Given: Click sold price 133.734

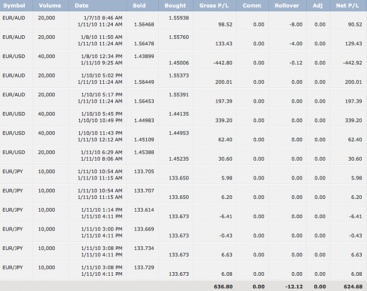Looking at the screenshot, I should (144, 248).
